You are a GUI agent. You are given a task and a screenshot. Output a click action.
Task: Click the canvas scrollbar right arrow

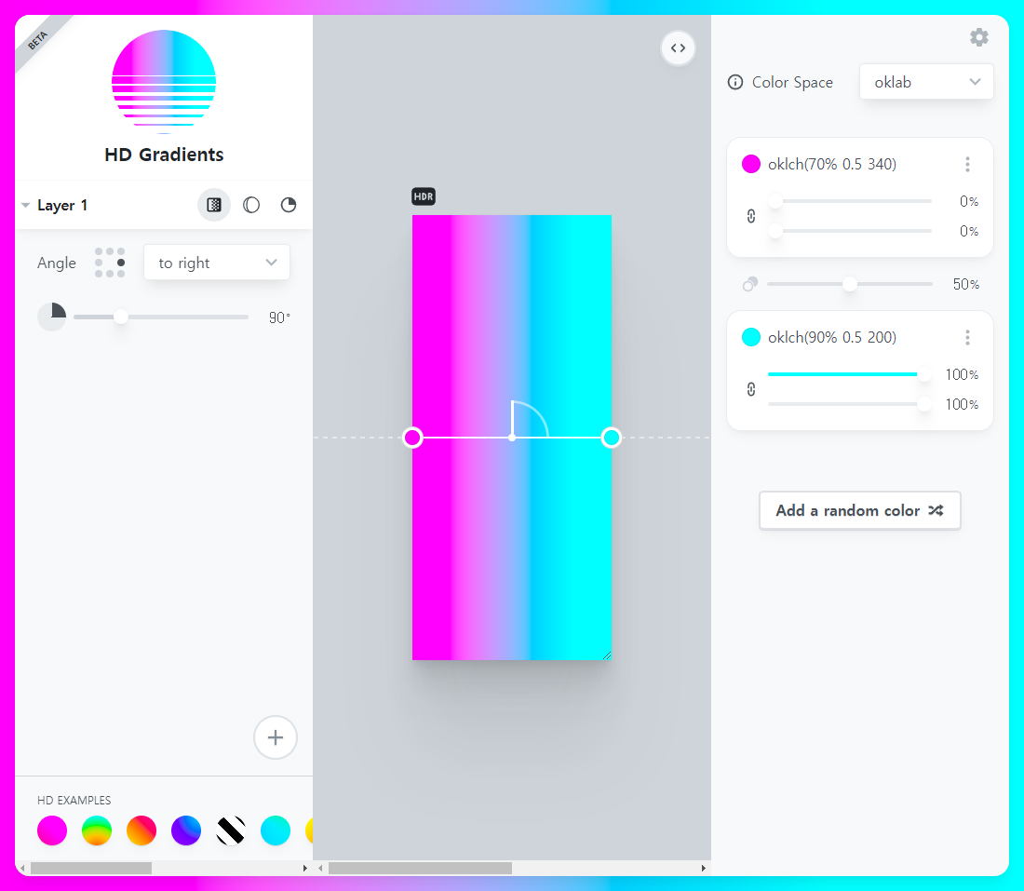(x=704, y=868)
